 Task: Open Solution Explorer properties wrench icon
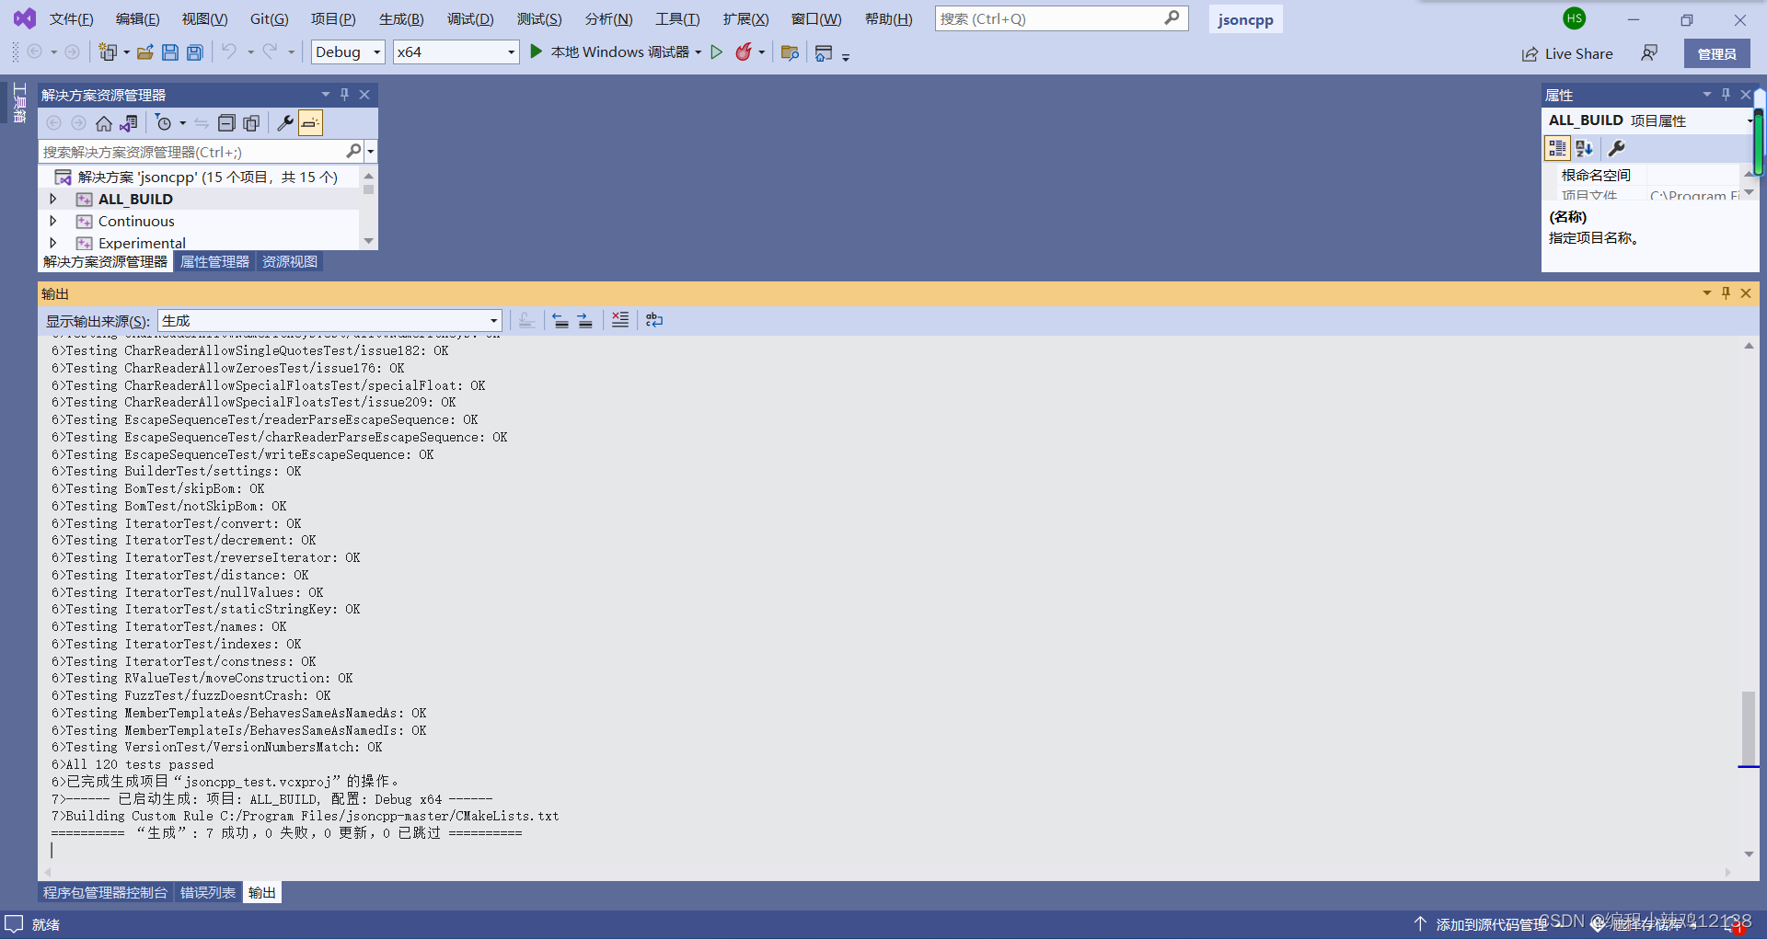pyautogui.click(x=283, y=122)
